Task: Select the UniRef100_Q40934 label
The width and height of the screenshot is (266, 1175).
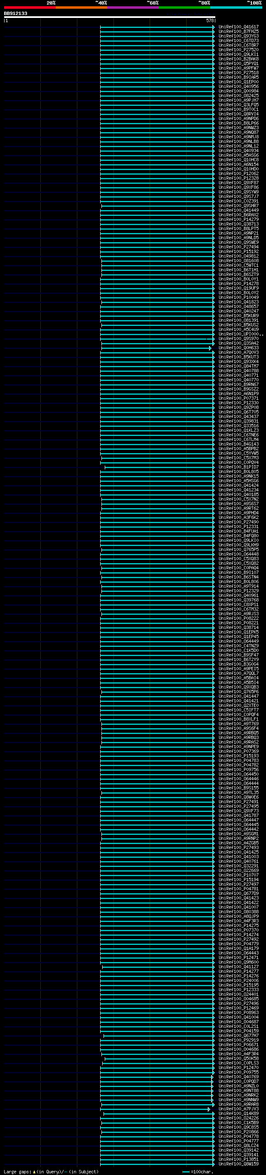Action: [x=239, y=150]
